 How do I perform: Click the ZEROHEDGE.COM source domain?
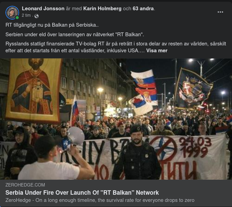pos(25,185)
